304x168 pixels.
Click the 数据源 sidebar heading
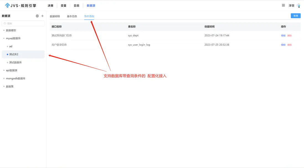(x=6, y=16)
